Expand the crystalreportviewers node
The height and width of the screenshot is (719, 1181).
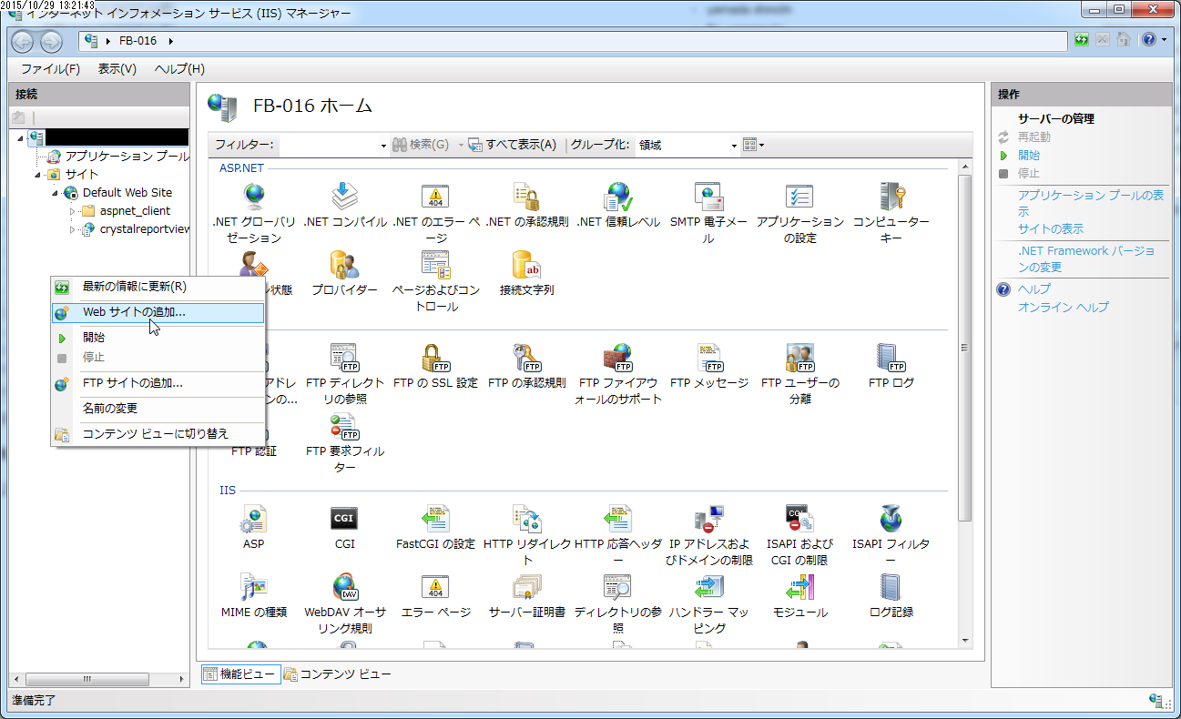click(x=73, y=229)
